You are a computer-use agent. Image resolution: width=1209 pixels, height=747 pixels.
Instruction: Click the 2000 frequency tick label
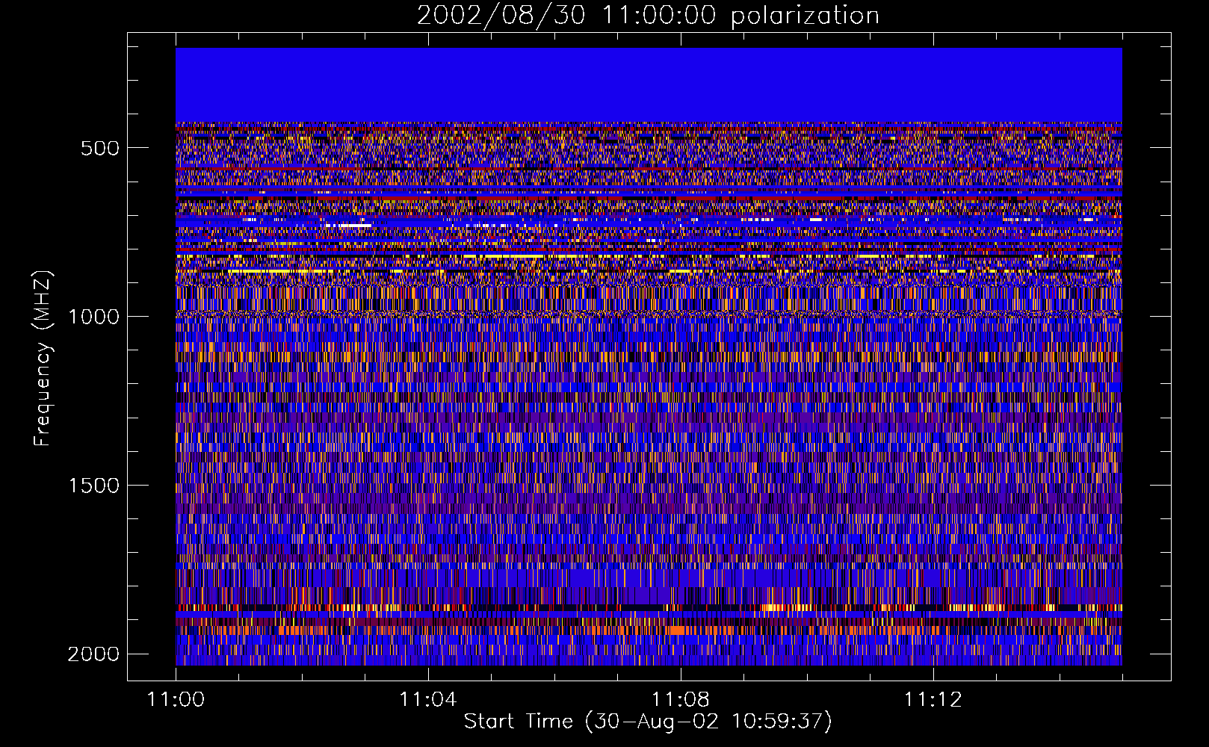93,654
